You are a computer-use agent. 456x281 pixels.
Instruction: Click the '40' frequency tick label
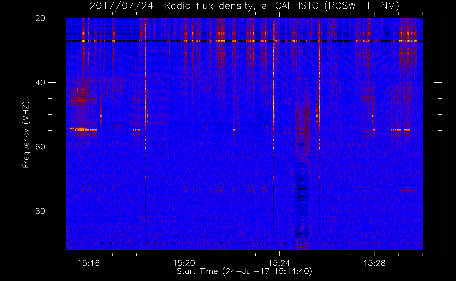click(40, 83)
